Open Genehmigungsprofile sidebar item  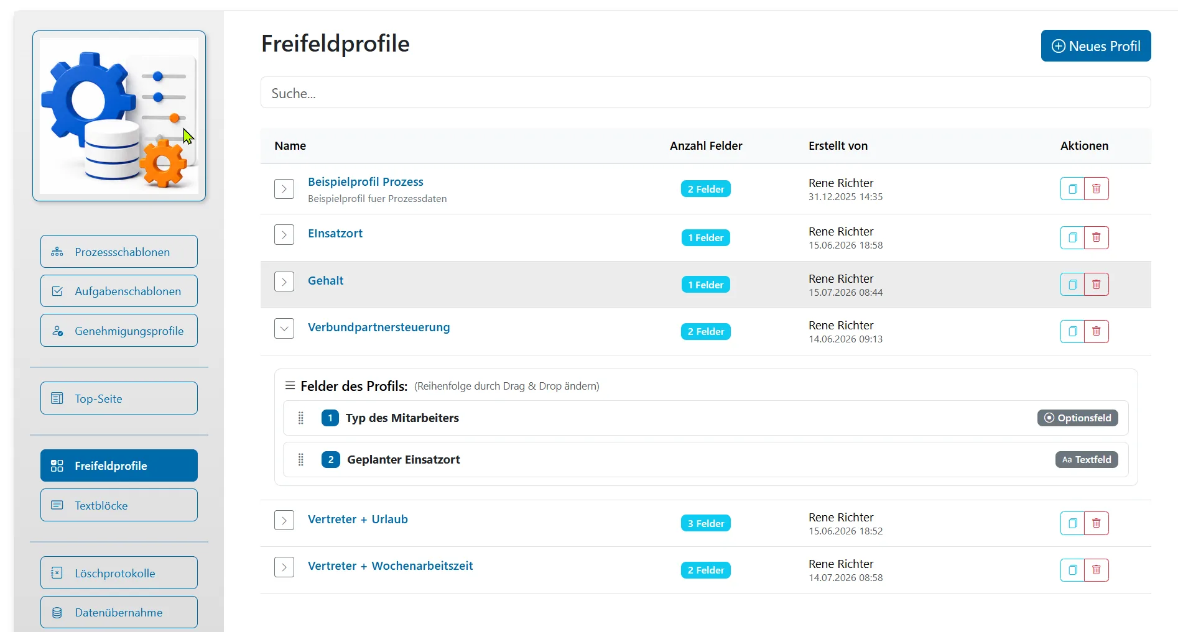coord(119,331)
